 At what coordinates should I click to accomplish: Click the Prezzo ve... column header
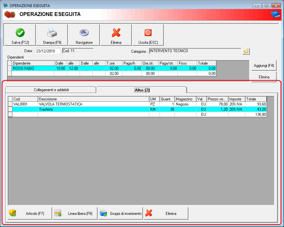coord(217,99)
